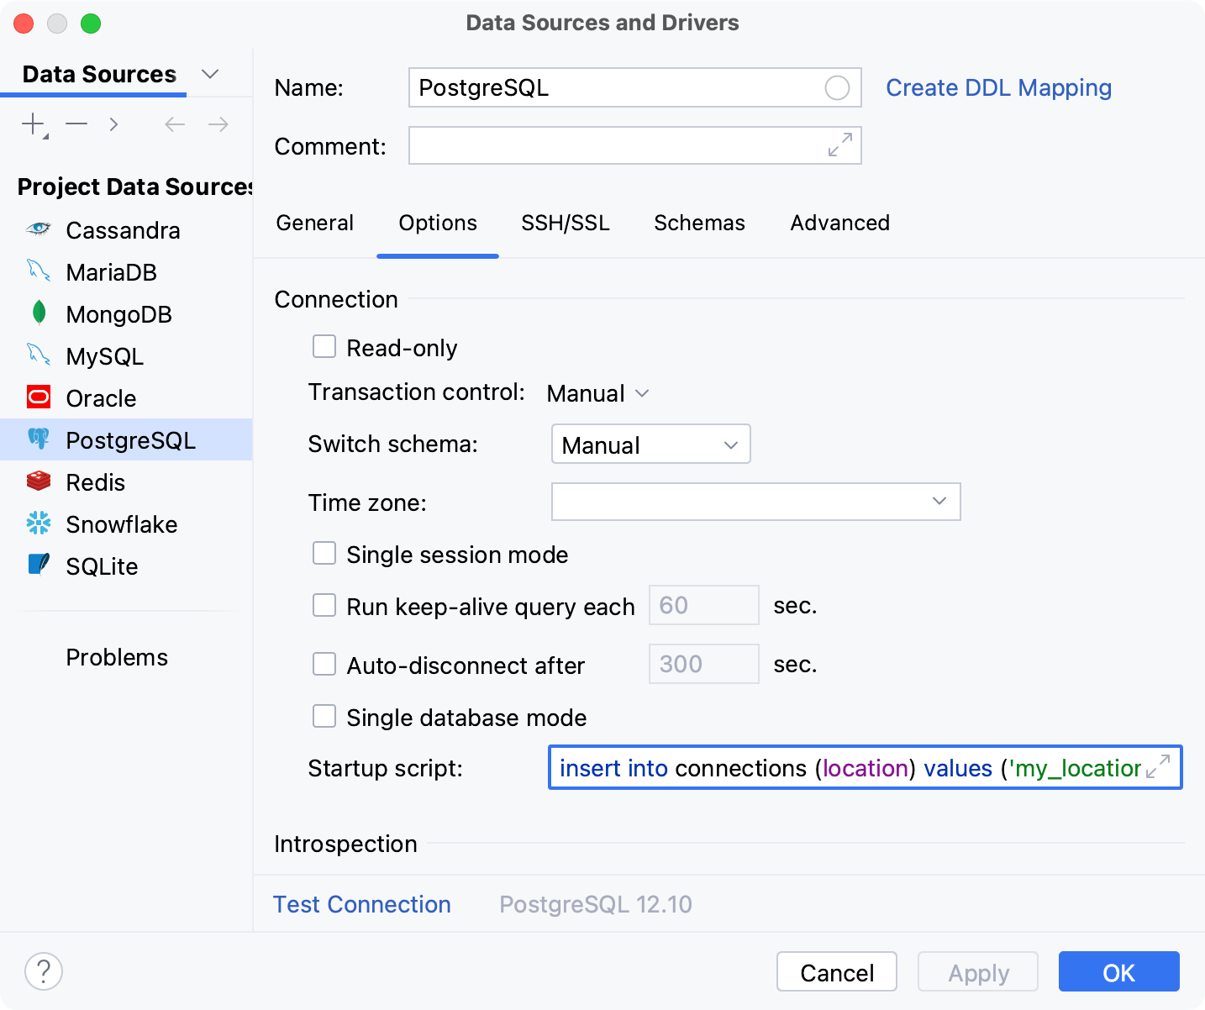Remove selected data source with the minus icon
The width and height of the screenshot is (1205, 1010).
pyautogui.click(x=76, y=124)
